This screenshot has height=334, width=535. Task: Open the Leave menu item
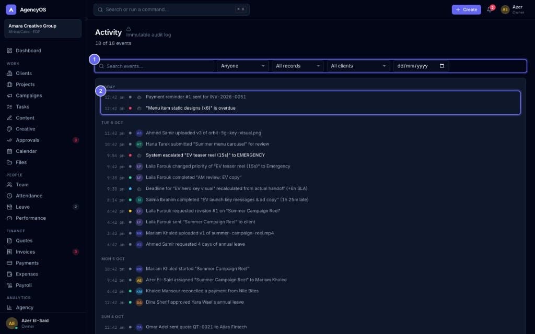[43, 207]
